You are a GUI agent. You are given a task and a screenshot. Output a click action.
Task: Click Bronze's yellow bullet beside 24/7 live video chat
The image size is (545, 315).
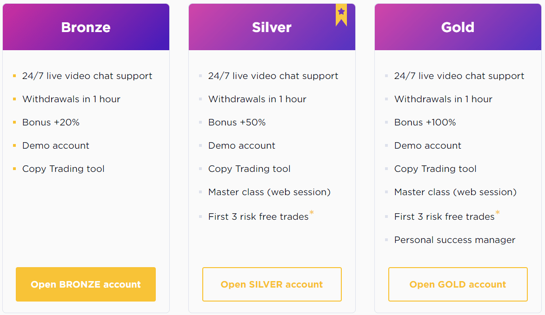14,76
